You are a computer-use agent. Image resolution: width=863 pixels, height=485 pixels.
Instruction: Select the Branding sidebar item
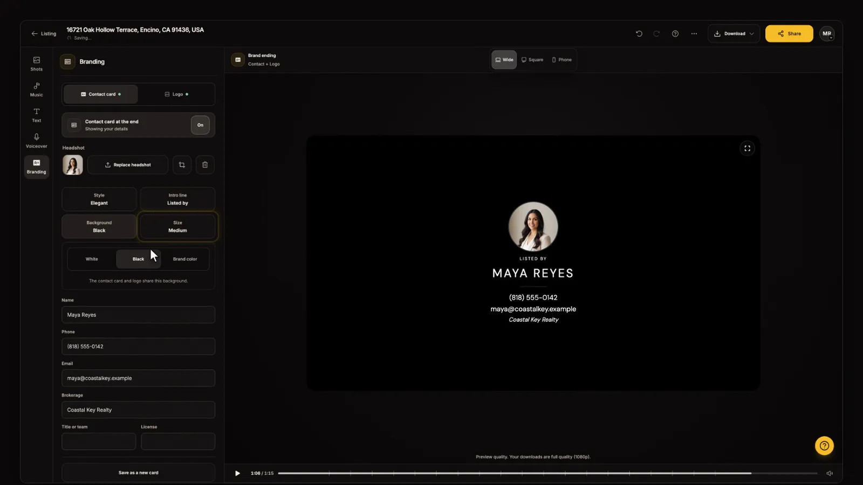[x=36, y=167]
